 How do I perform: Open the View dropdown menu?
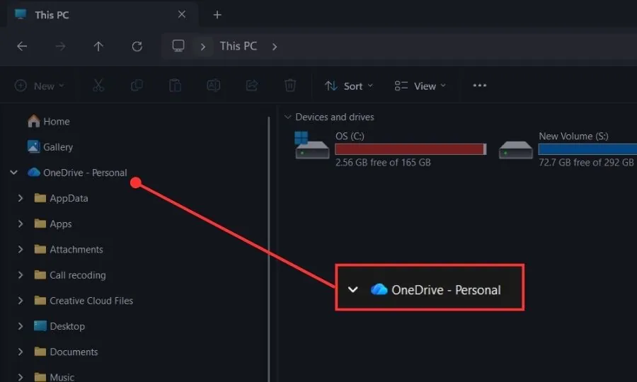pyautogui.click(x=420, y=86)
